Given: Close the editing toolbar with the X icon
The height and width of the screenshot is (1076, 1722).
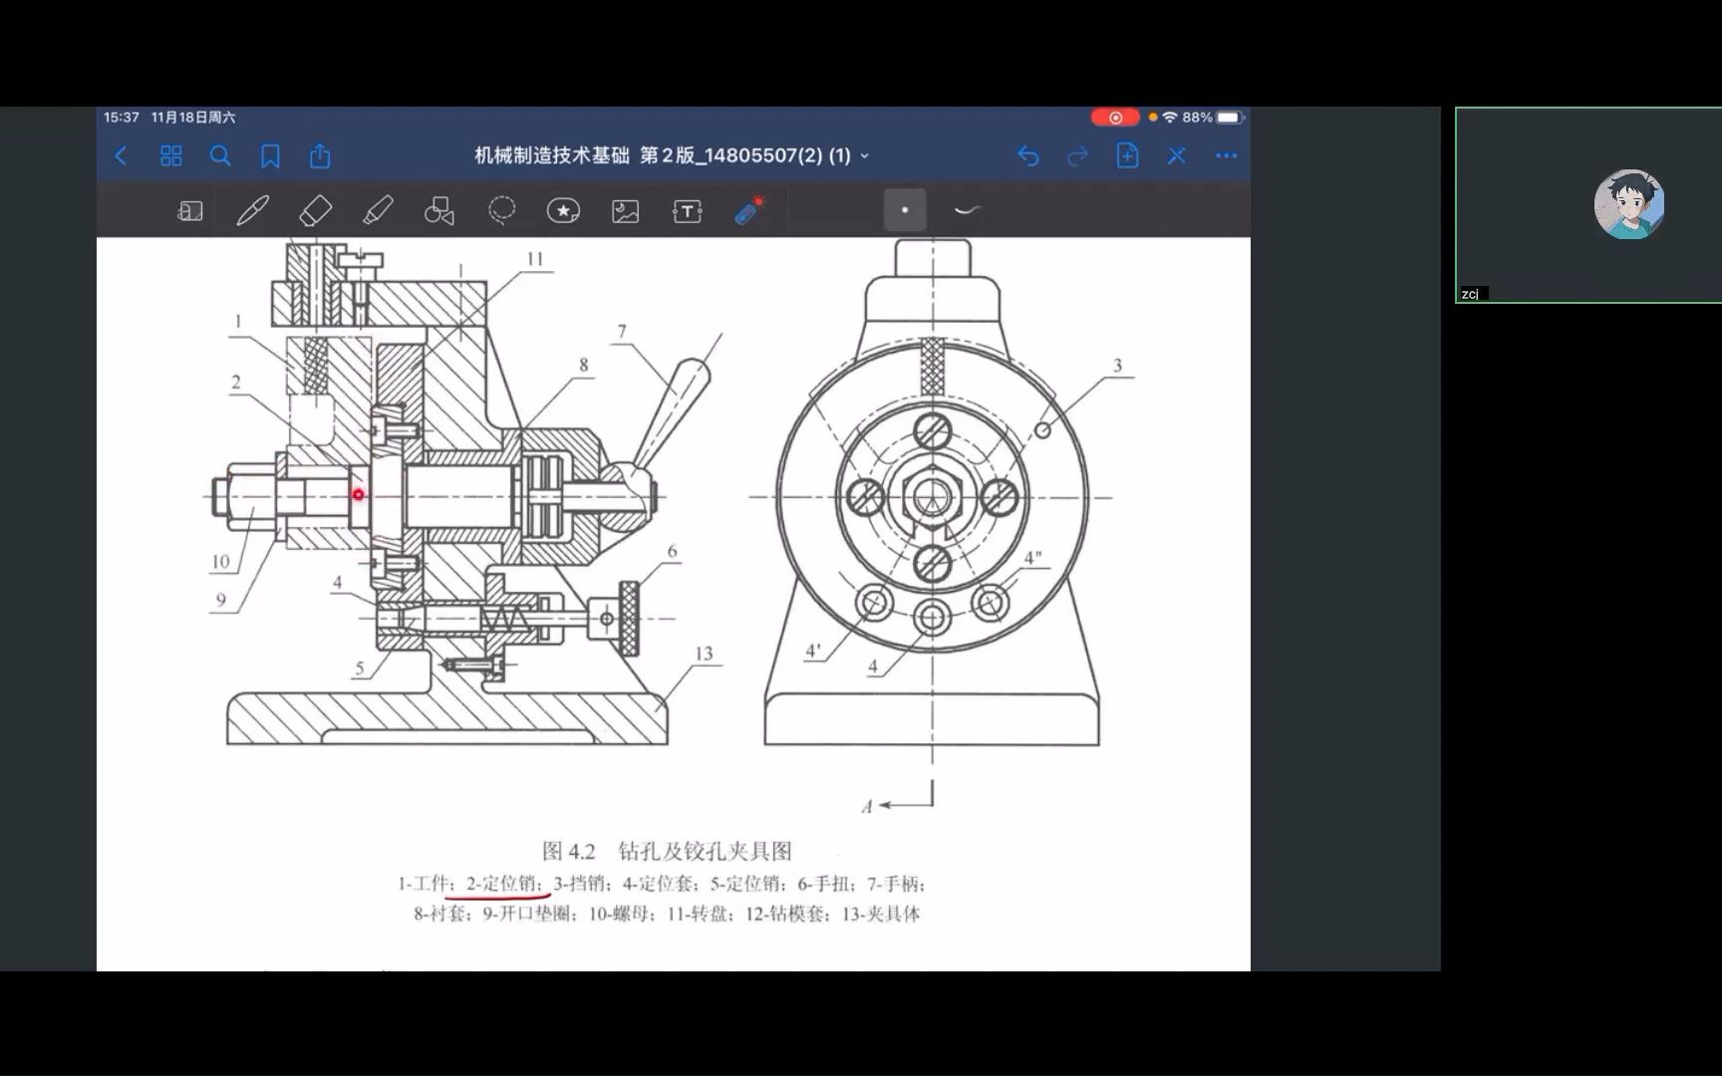Looking at the screenshot, I should click(1177, 155).
